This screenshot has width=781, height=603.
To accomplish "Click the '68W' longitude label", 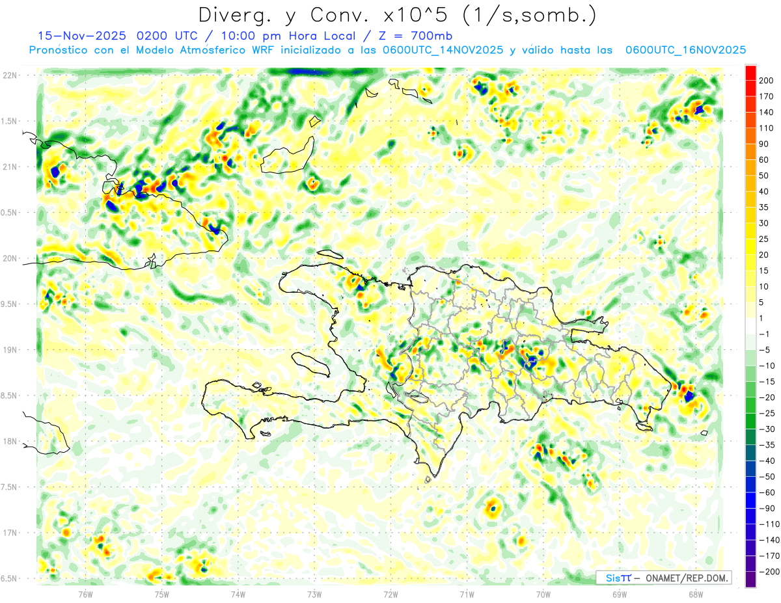I will [696, 594].
